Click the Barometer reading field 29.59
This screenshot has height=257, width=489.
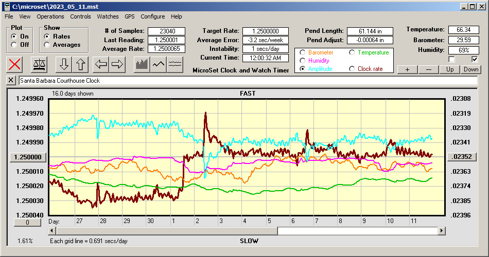click(463, 40)
